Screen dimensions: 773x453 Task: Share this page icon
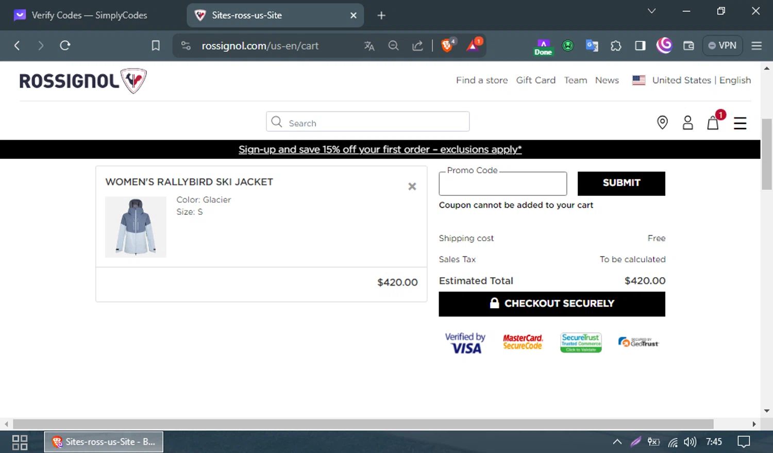pyautogui.click(x=417, y=46)
